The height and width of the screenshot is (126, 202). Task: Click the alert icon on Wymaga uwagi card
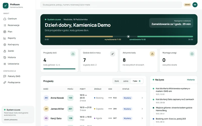click(x=192, y=54)
